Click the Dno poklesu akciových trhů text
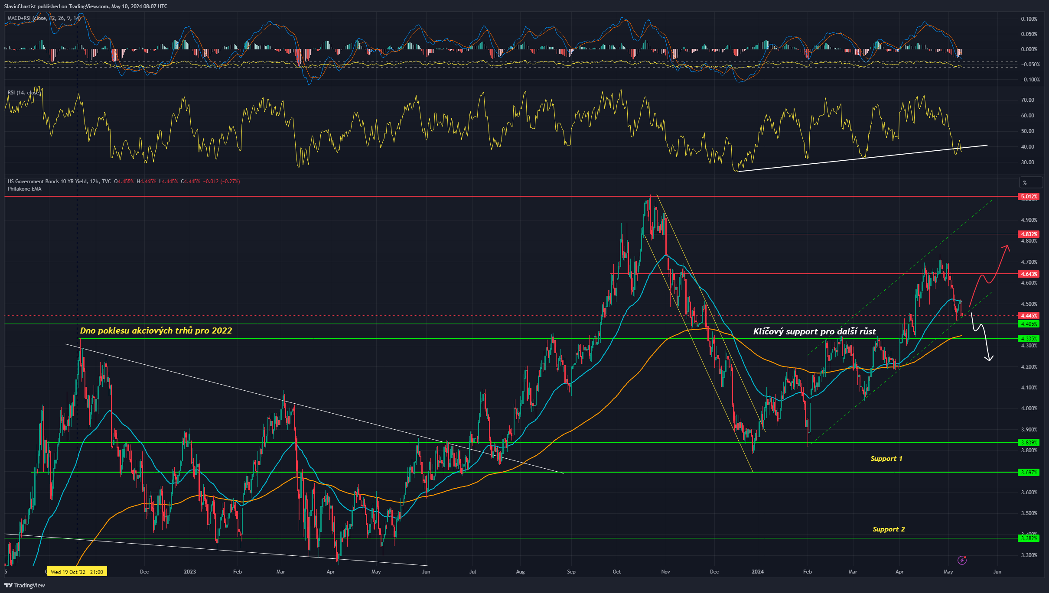This screenshot has width=1049, height=593. [156, 331]
